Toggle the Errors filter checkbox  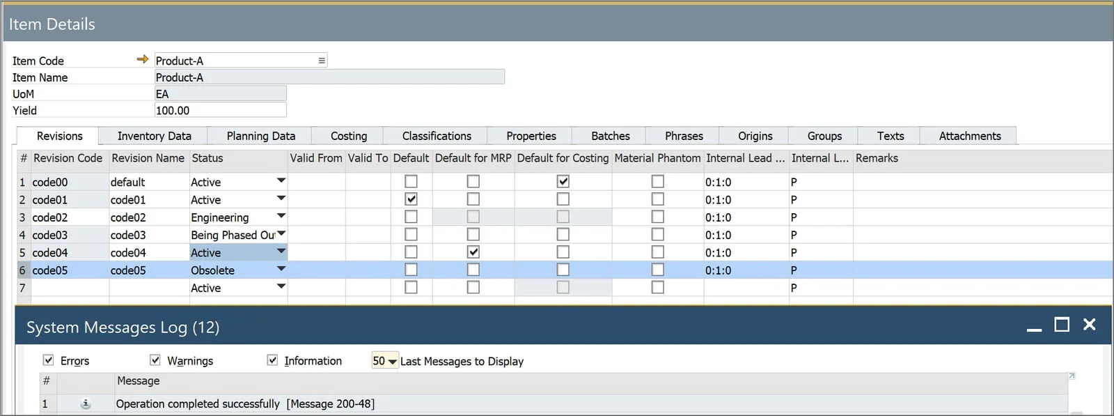48,360
